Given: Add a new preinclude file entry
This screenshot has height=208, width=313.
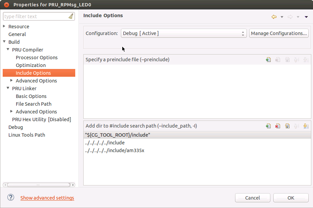Looking at the screenshot, I should [x=268, y=59].
